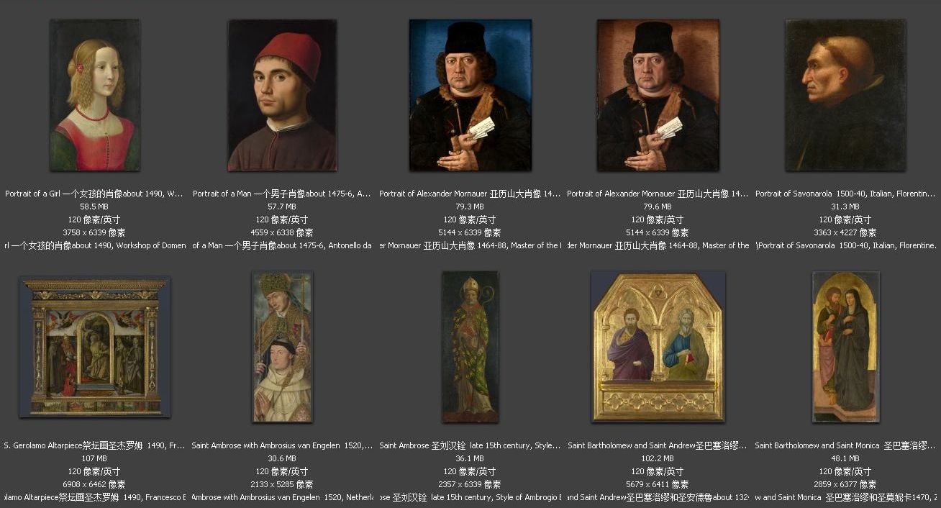Click the Portrait of a Man 1475-6 filename
The width and height of the screenshot is (941, 508).
[282, 194]
